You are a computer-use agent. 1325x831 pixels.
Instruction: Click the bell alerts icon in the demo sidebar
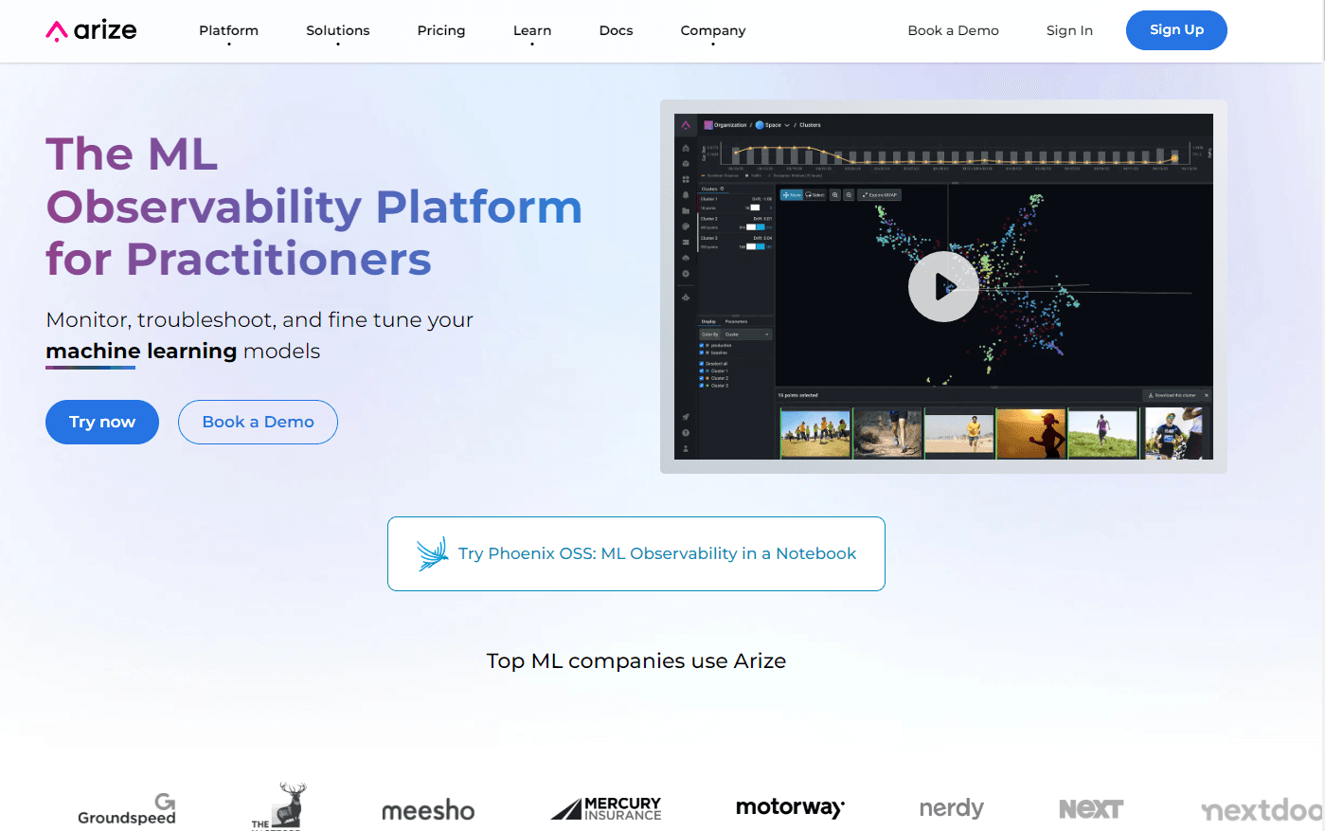(686, 194)
